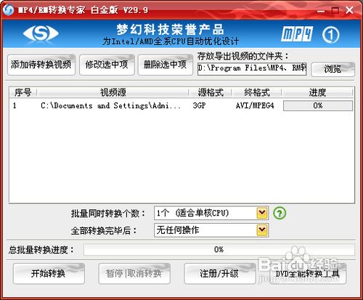363x300 pixels.
Task: Minimize the converter window
Action: coord(321,10)
